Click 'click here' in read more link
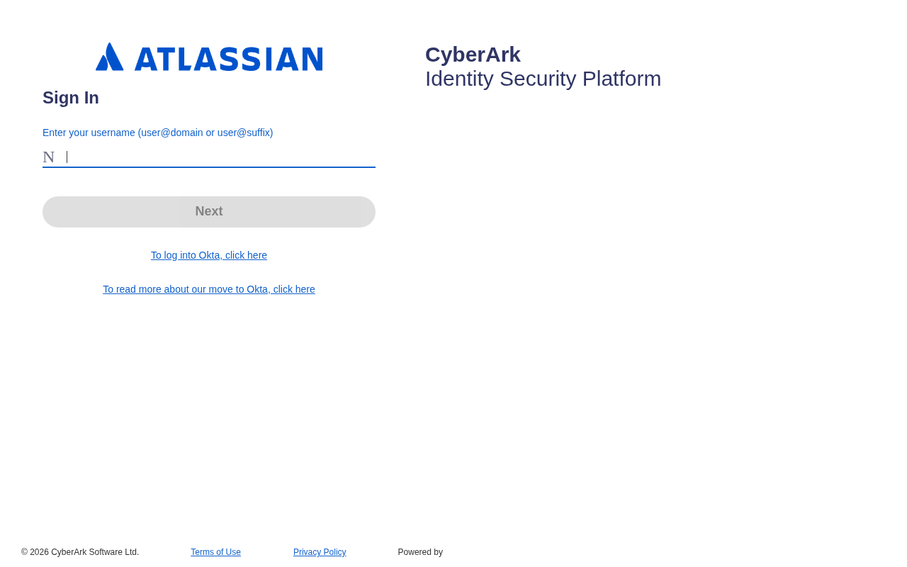Viewport: 907px width, 567px height. [x=294, y=289]
